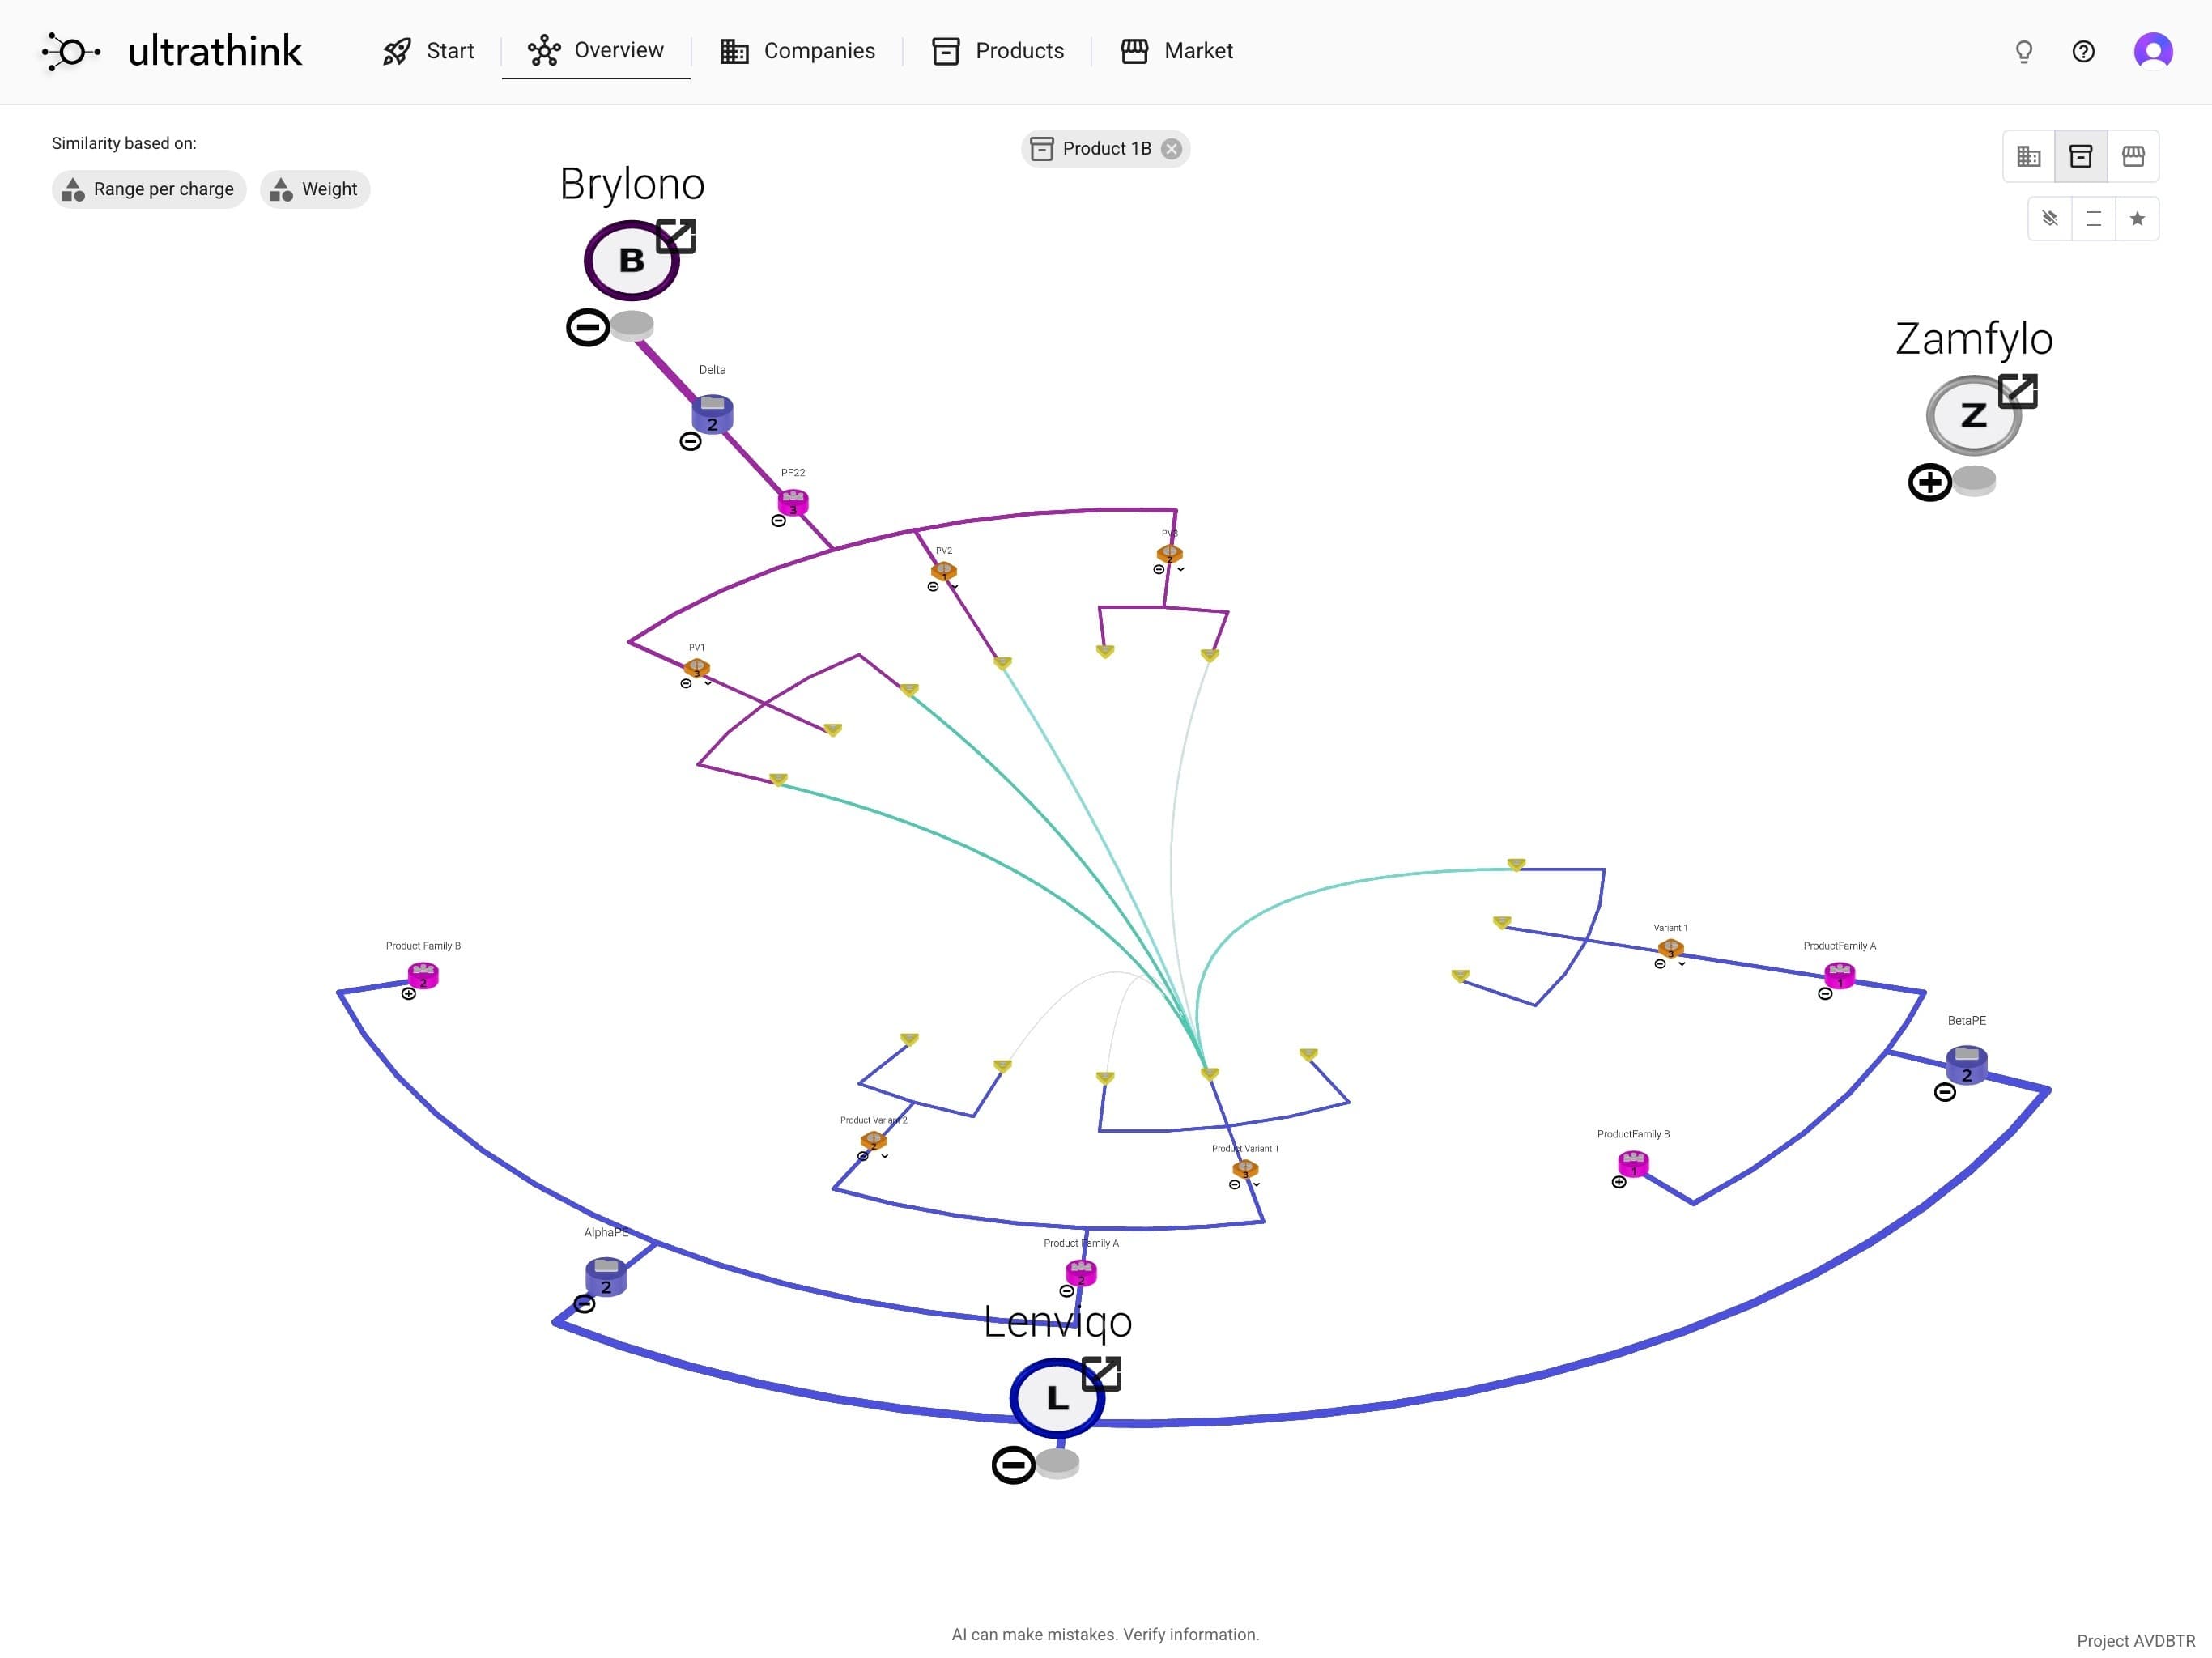Click the Delta node in the graph
The height and width of the screenshot is (1658, 2212).
(713, 413)
